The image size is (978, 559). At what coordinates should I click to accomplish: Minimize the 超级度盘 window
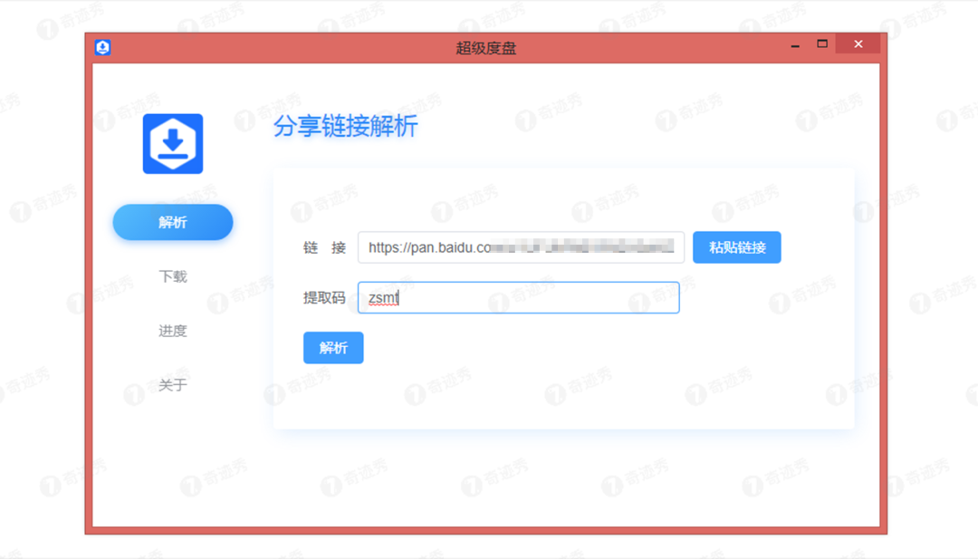pyautogui.click(x=795, y=45)
